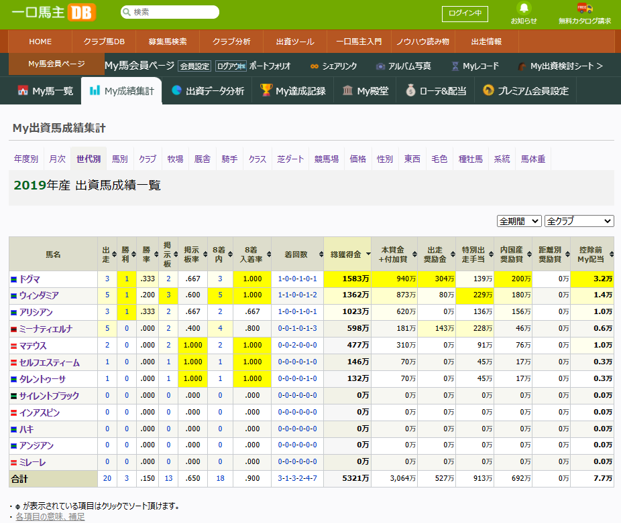
Task: Click the プレミアム会員設定 gold coin icon
Action: tap(488, 90)
